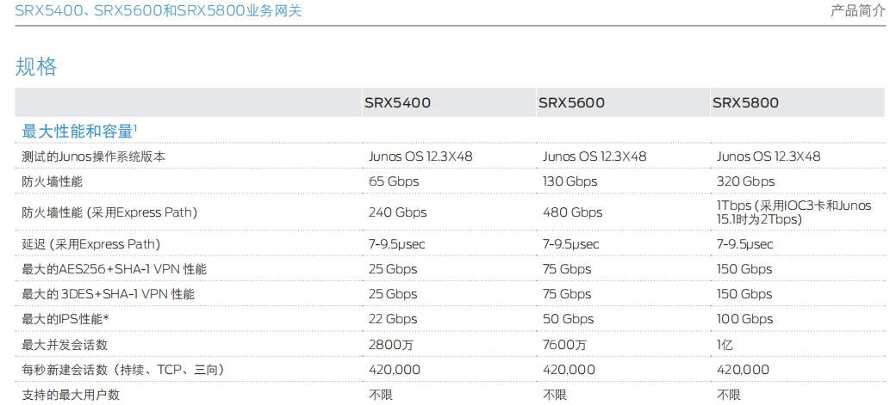Click the 规格 section heading

point(37,67)
